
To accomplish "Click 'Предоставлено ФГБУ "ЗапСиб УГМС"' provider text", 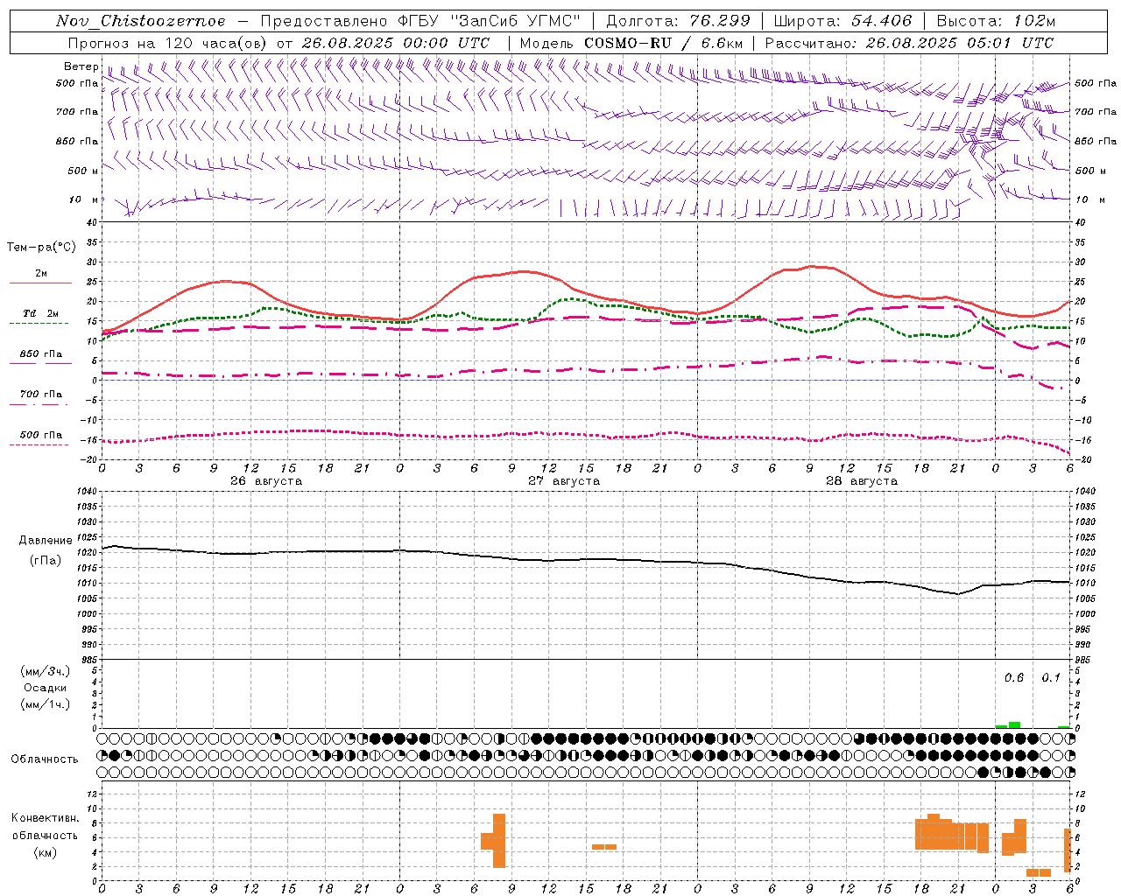I will (420, 21).
